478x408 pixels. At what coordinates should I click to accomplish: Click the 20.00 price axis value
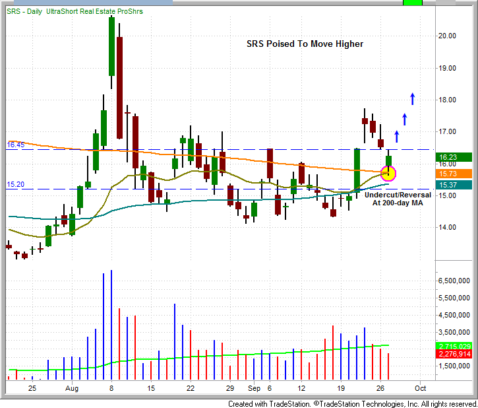tap(447, 36)
